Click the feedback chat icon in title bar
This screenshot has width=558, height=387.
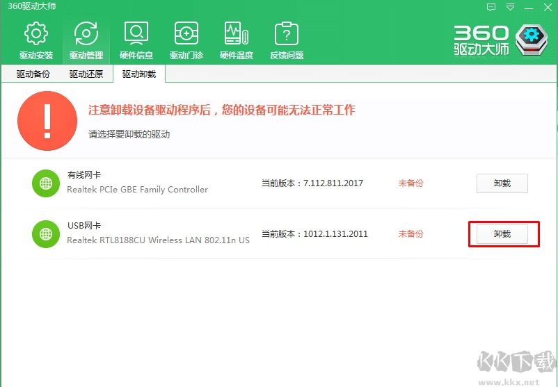(x=491, y=8)
